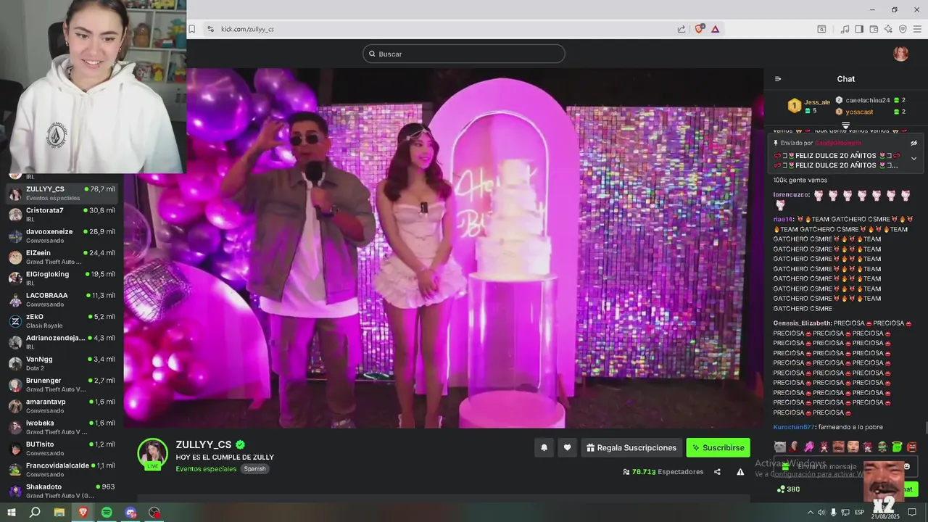Open Adrianozendeja channel in sidebar
The image size is (928, 522).
click(x=62, y=342)
